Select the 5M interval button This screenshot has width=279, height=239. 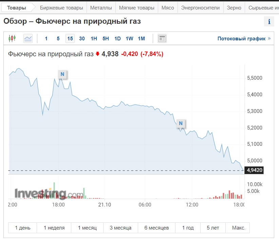58,38
